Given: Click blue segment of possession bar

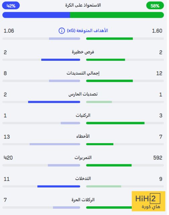Looking at the screenshot, I should (36, 15).
